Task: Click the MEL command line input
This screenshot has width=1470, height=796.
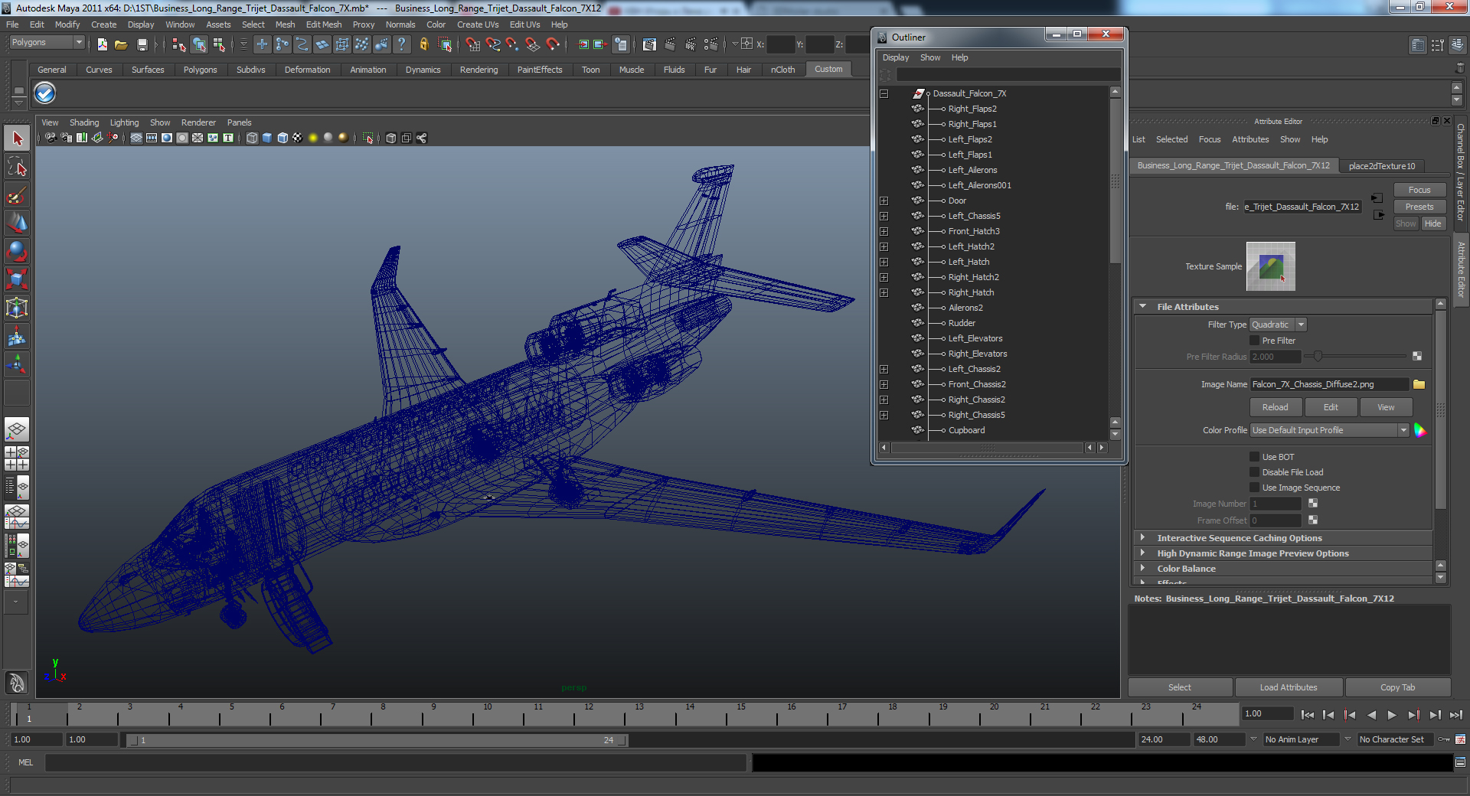Action: 396,762
